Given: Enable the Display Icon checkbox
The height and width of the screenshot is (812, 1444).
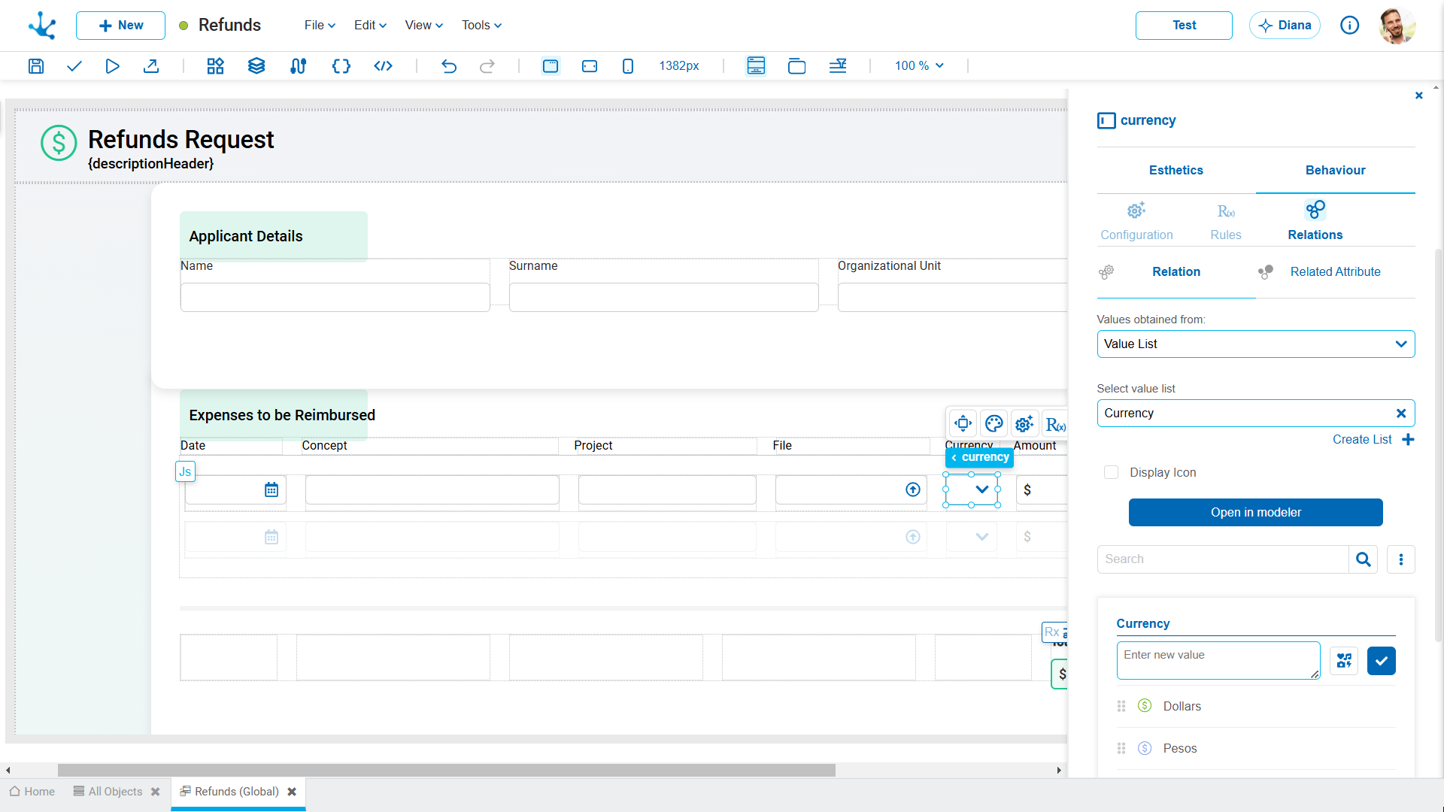Looking at the screenshot, I should coord(1111,472).
